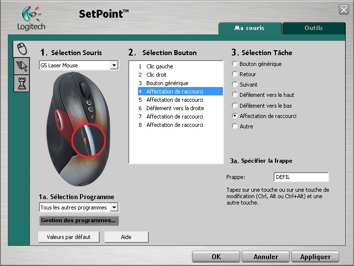The image size is (354, 266).
Task: Close the SetPoint window
Action: pos(344,9)
